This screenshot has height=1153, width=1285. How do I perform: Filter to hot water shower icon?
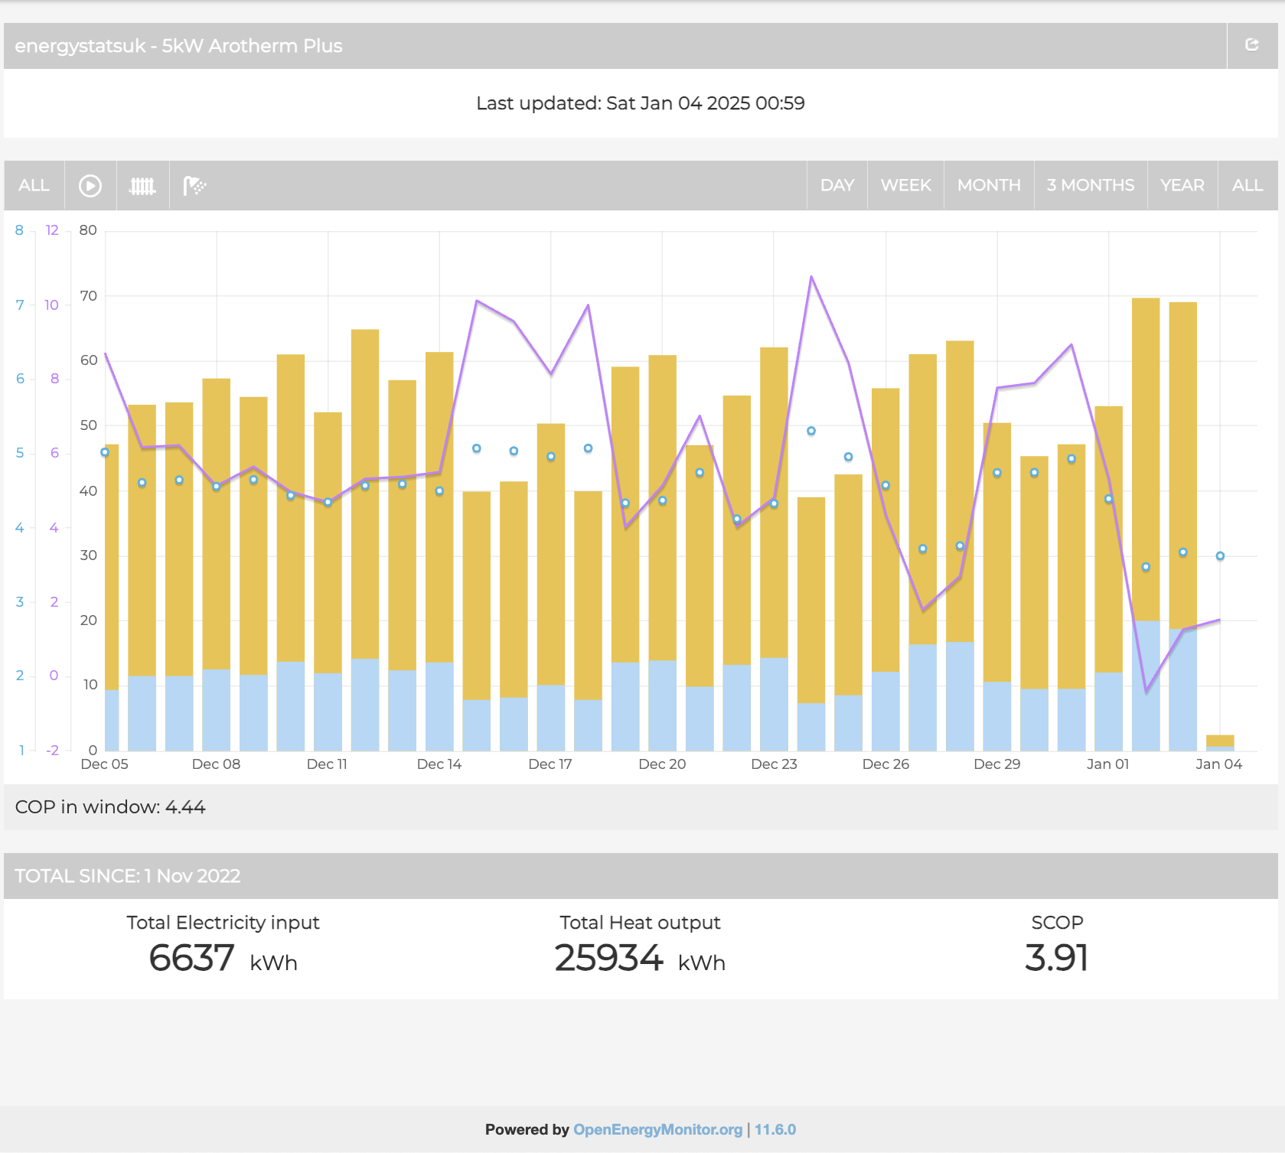coord(195,185)
